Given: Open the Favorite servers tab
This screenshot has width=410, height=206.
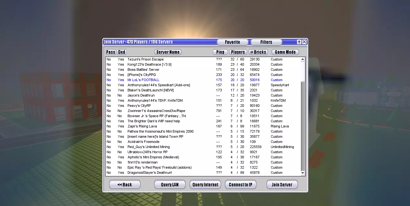Looking at the screenshot, I should click(x=232, y=42).
